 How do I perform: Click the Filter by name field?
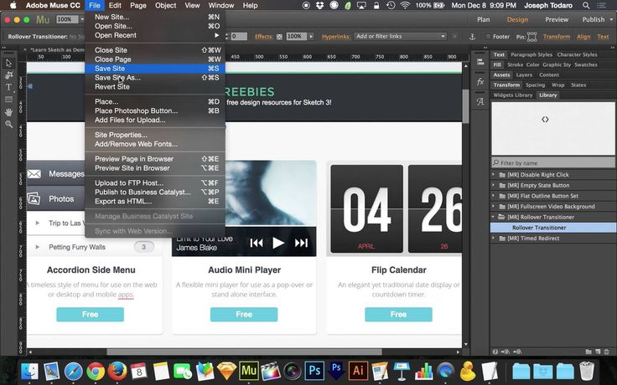pos(553,162)
